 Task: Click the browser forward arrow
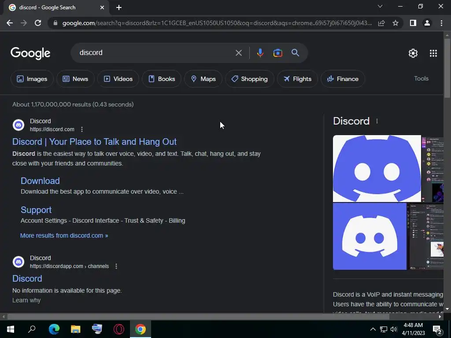pyautogui.click(x=24, y=23)
